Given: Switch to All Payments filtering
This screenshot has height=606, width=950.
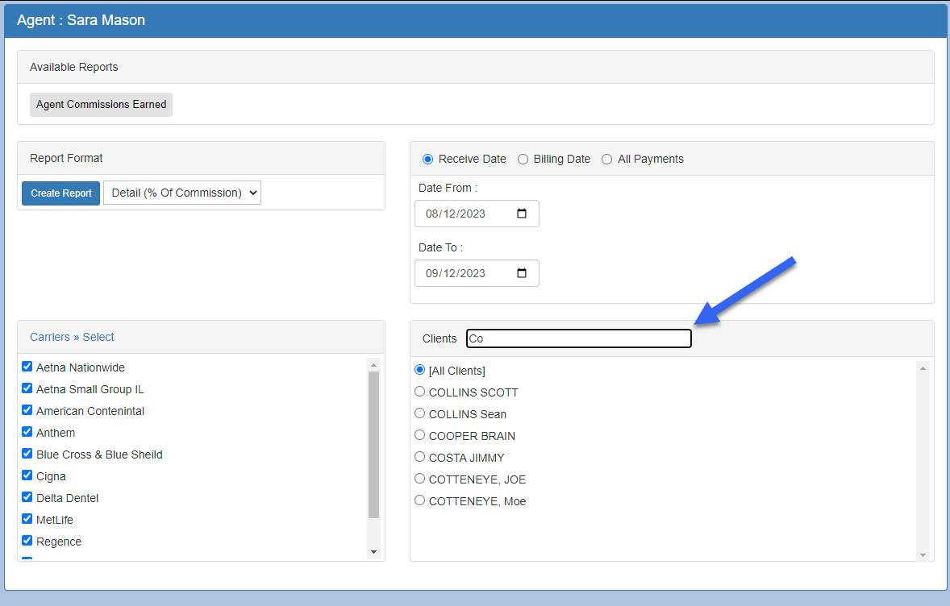Looking at the screenshot, I should click(x=606, y=159).
